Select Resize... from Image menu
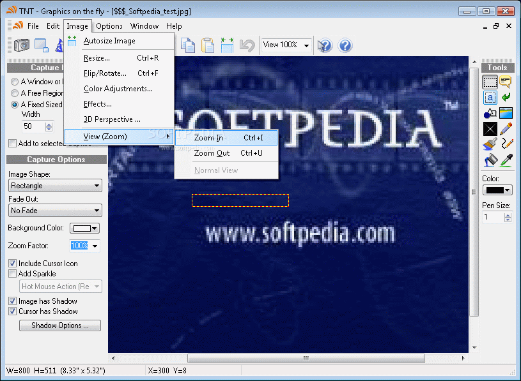 coord(120,58)
